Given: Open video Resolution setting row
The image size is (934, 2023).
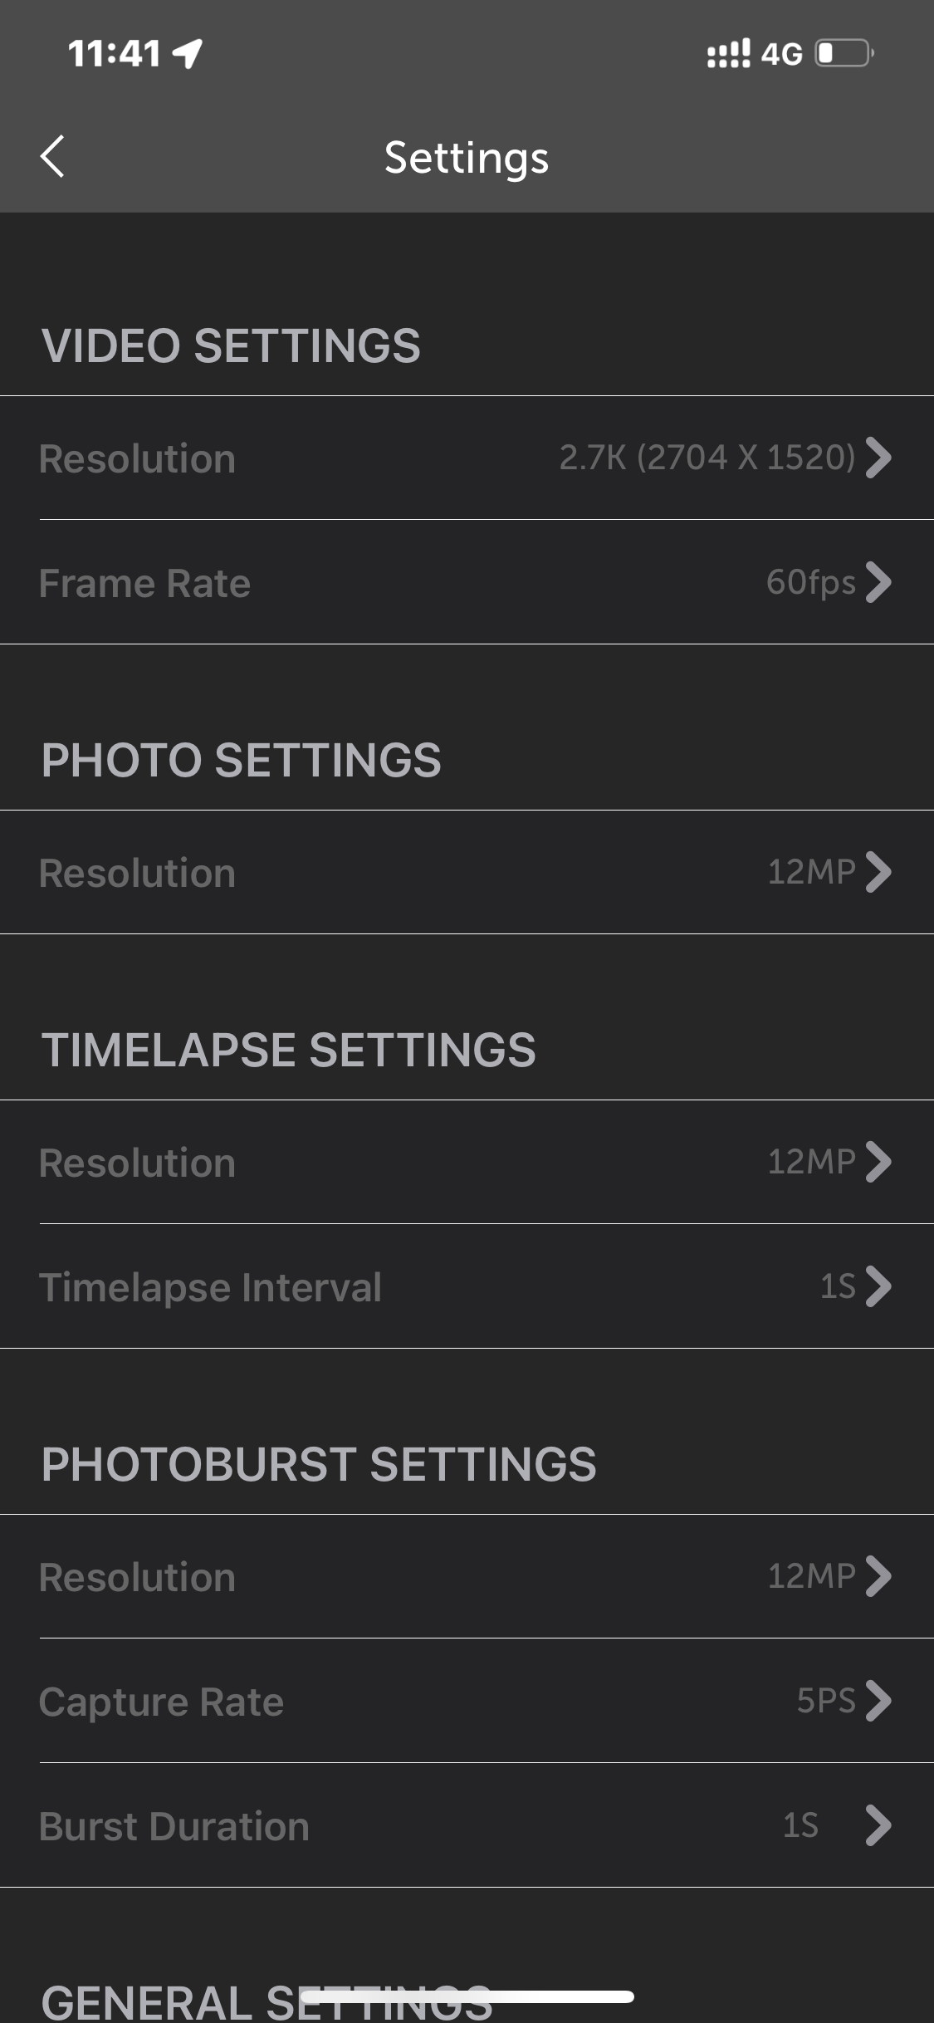Looking at the screenshot, I should [332, 458].
